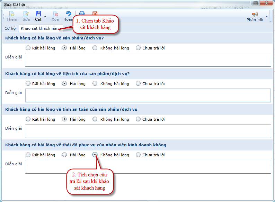Open the dropdown arrow beside Phản hồi

tap(266, 16)
